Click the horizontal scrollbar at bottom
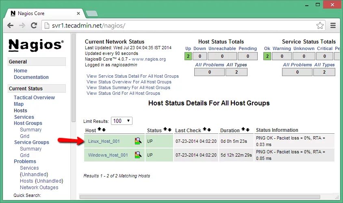The image size is (343, 203). pos(200,196)
